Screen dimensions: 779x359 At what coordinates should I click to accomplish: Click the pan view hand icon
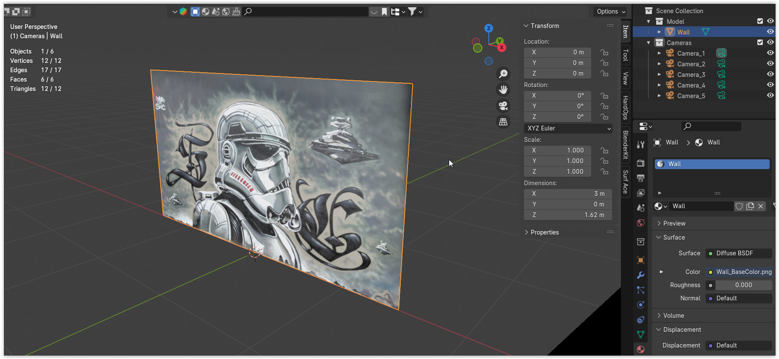point(503,90)
